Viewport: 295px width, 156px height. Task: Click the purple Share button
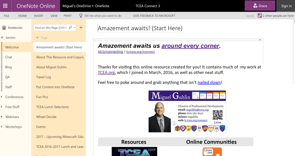click(x=260, y=6)
